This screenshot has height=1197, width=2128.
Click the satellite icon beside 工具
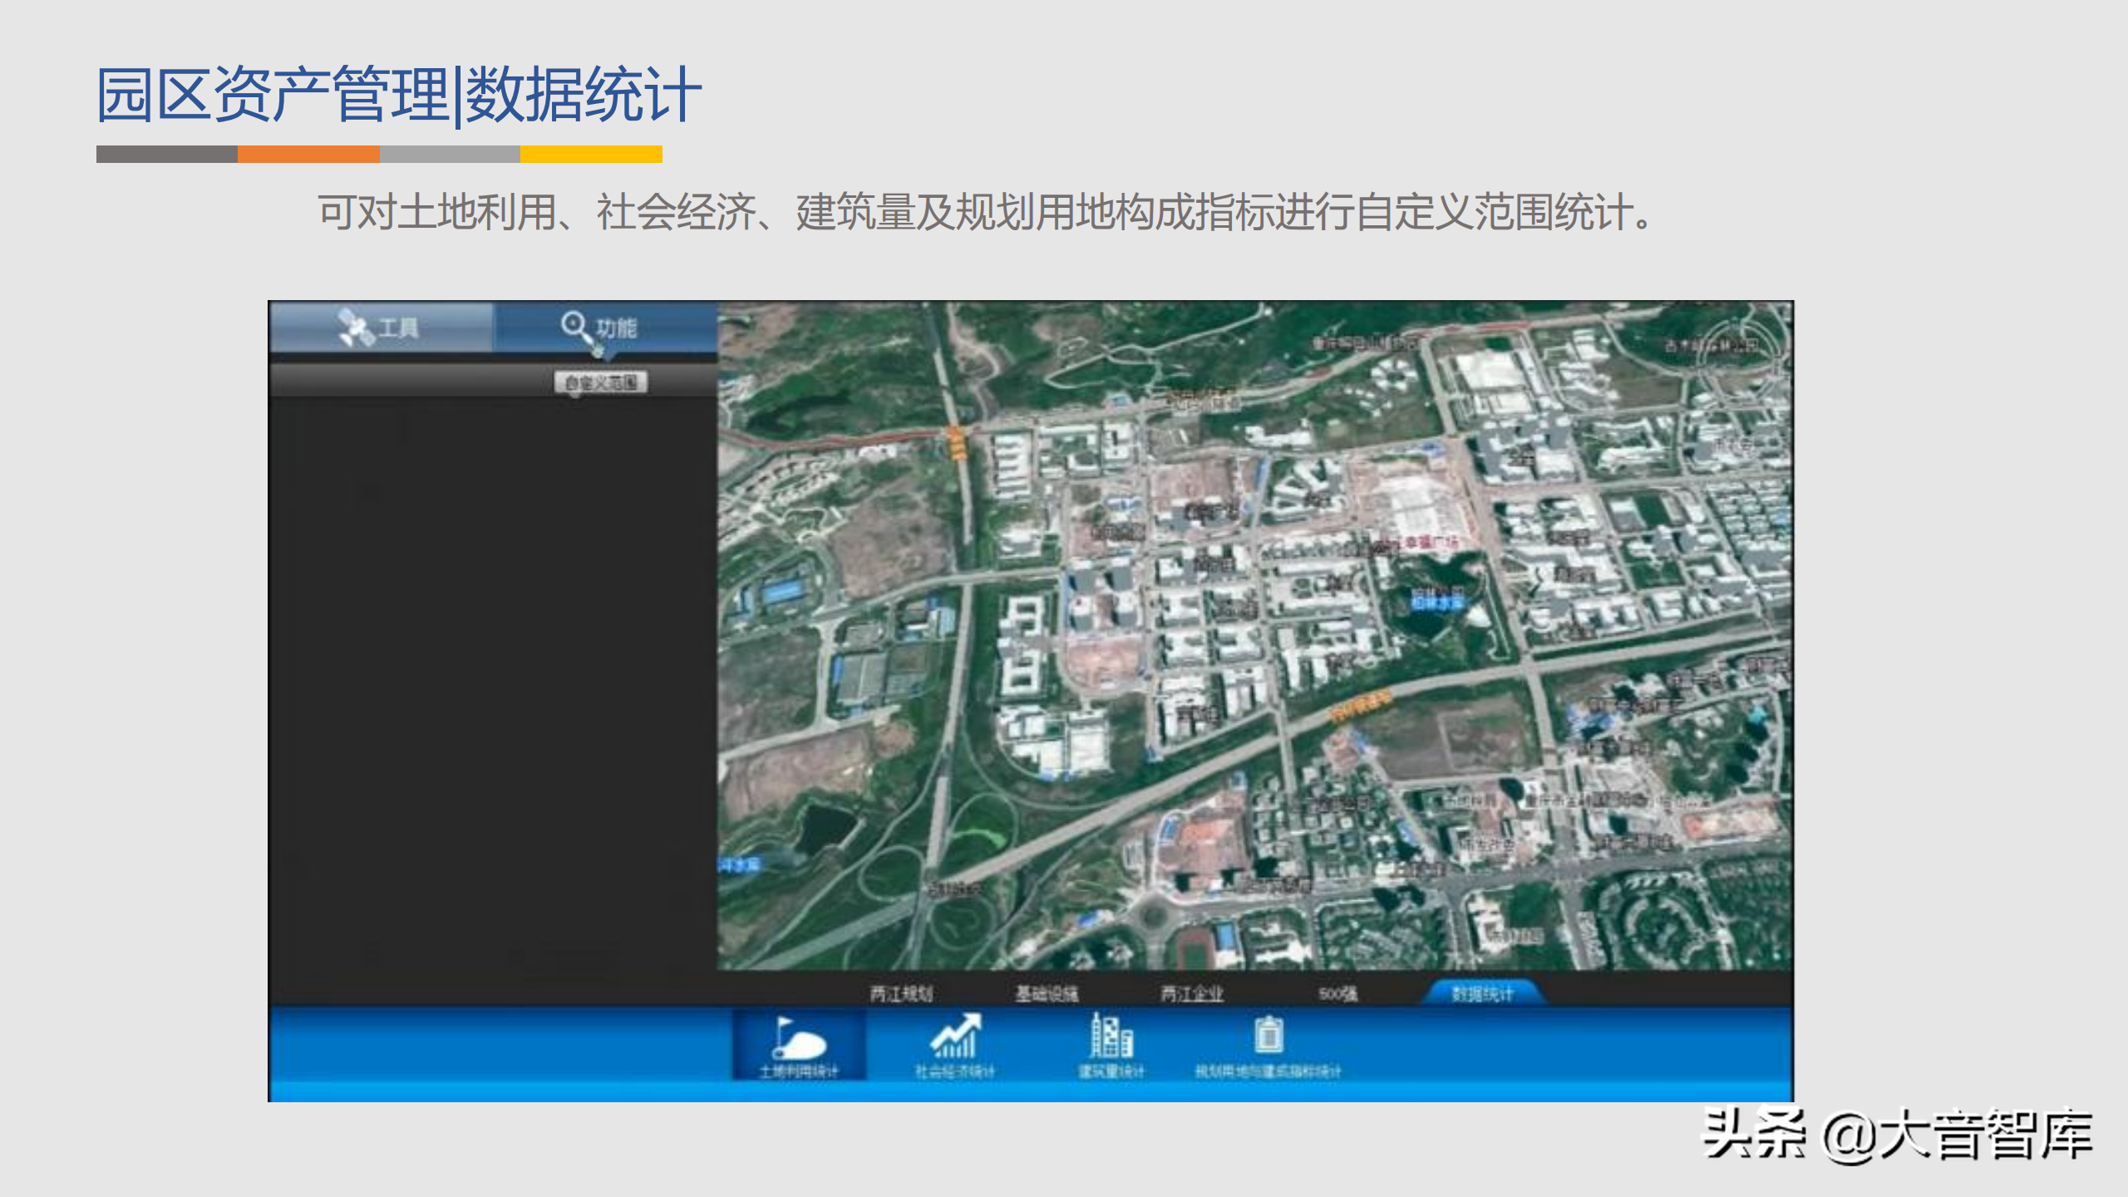pyautogui.click(x=356, y=328)
